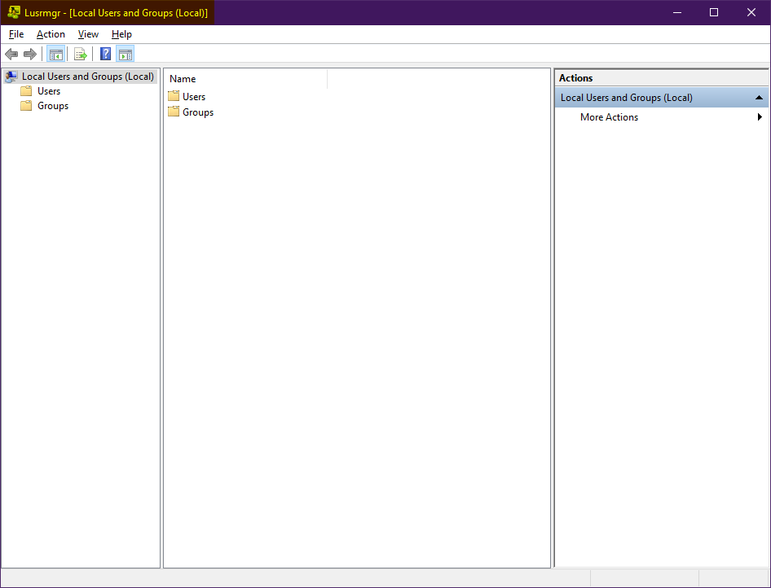771x588 pixels.
Task: Select the Groups folder icon in tree
Action: click(26, 106)
